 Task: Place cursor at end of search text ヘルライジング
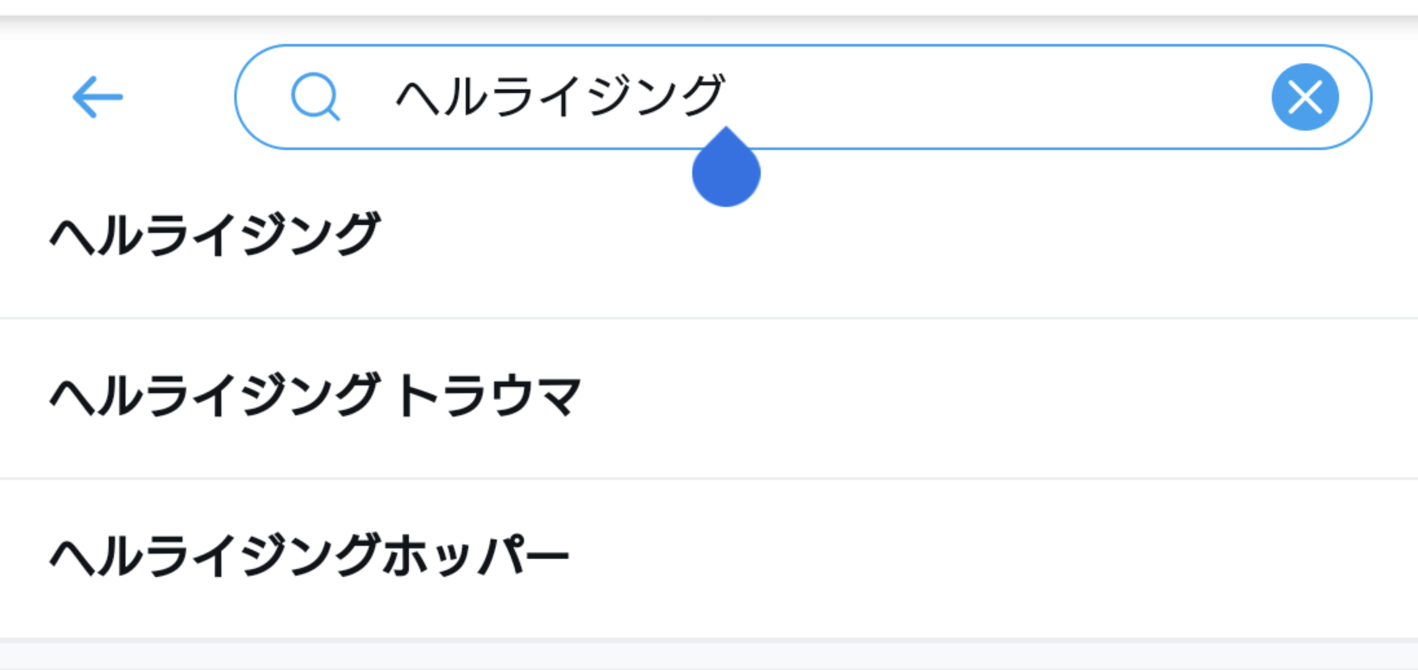726,97
